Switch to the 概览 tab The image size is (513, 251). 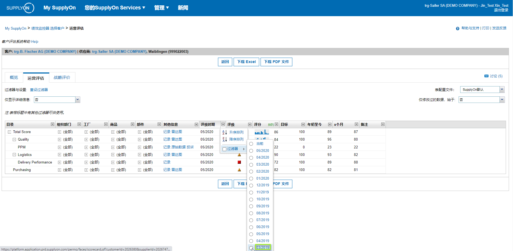click(14, 78)
